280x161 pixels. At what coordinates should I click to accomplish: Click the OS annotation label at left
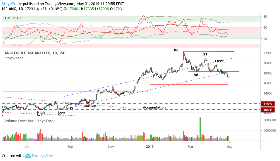tap(4, 107)
